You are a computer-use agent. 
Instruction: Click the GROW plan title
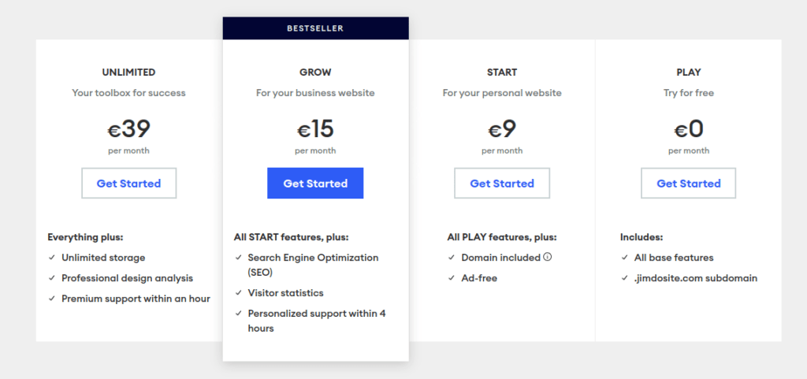pos(315,72)
